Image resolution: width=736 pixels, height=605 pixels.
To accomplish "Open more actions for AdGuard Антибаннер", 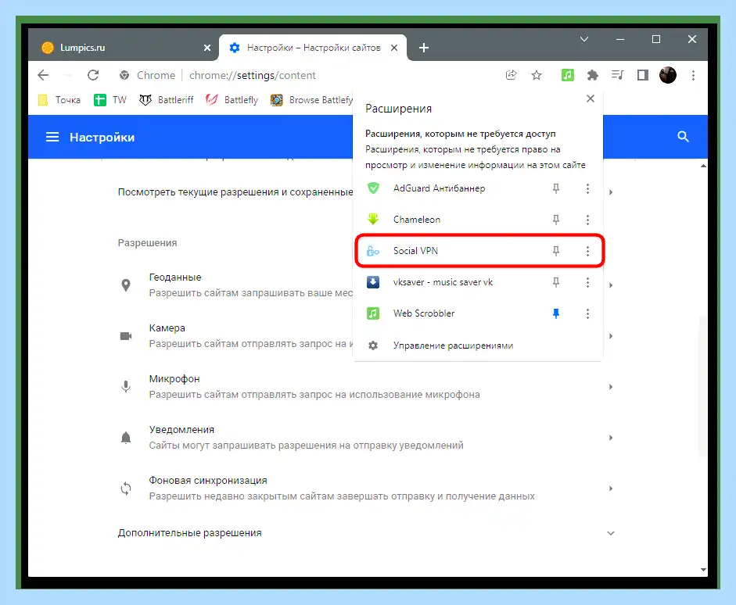I will (x=587, y=188).
